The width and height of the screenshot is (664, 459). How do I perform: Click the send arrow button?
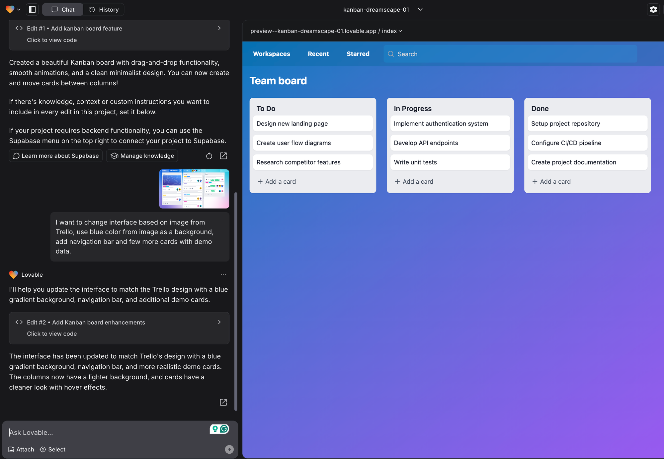coord(229,449)
